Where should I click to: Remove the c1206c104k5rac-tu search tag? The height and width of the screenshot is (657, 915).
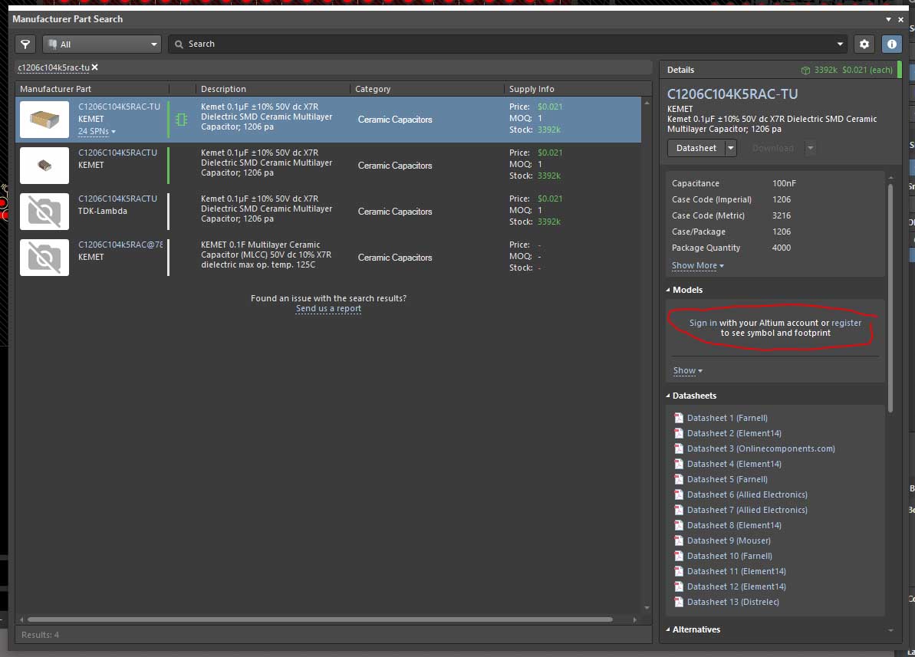click(95, 67)
